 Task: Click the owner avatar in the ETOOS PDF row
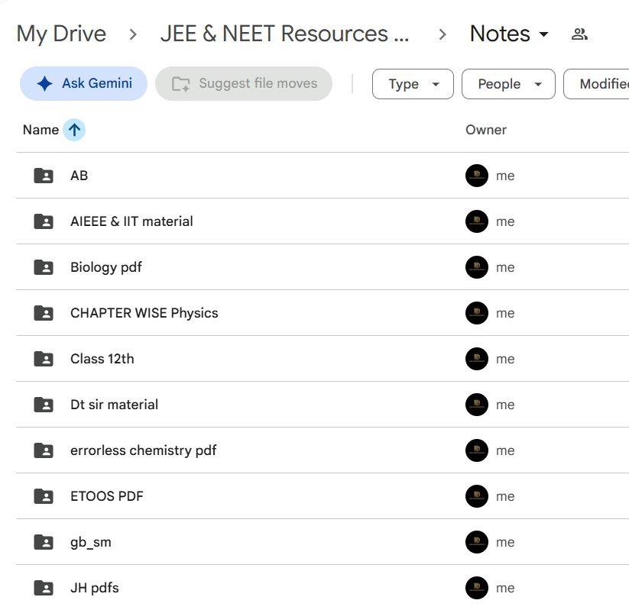pos(477,496)
